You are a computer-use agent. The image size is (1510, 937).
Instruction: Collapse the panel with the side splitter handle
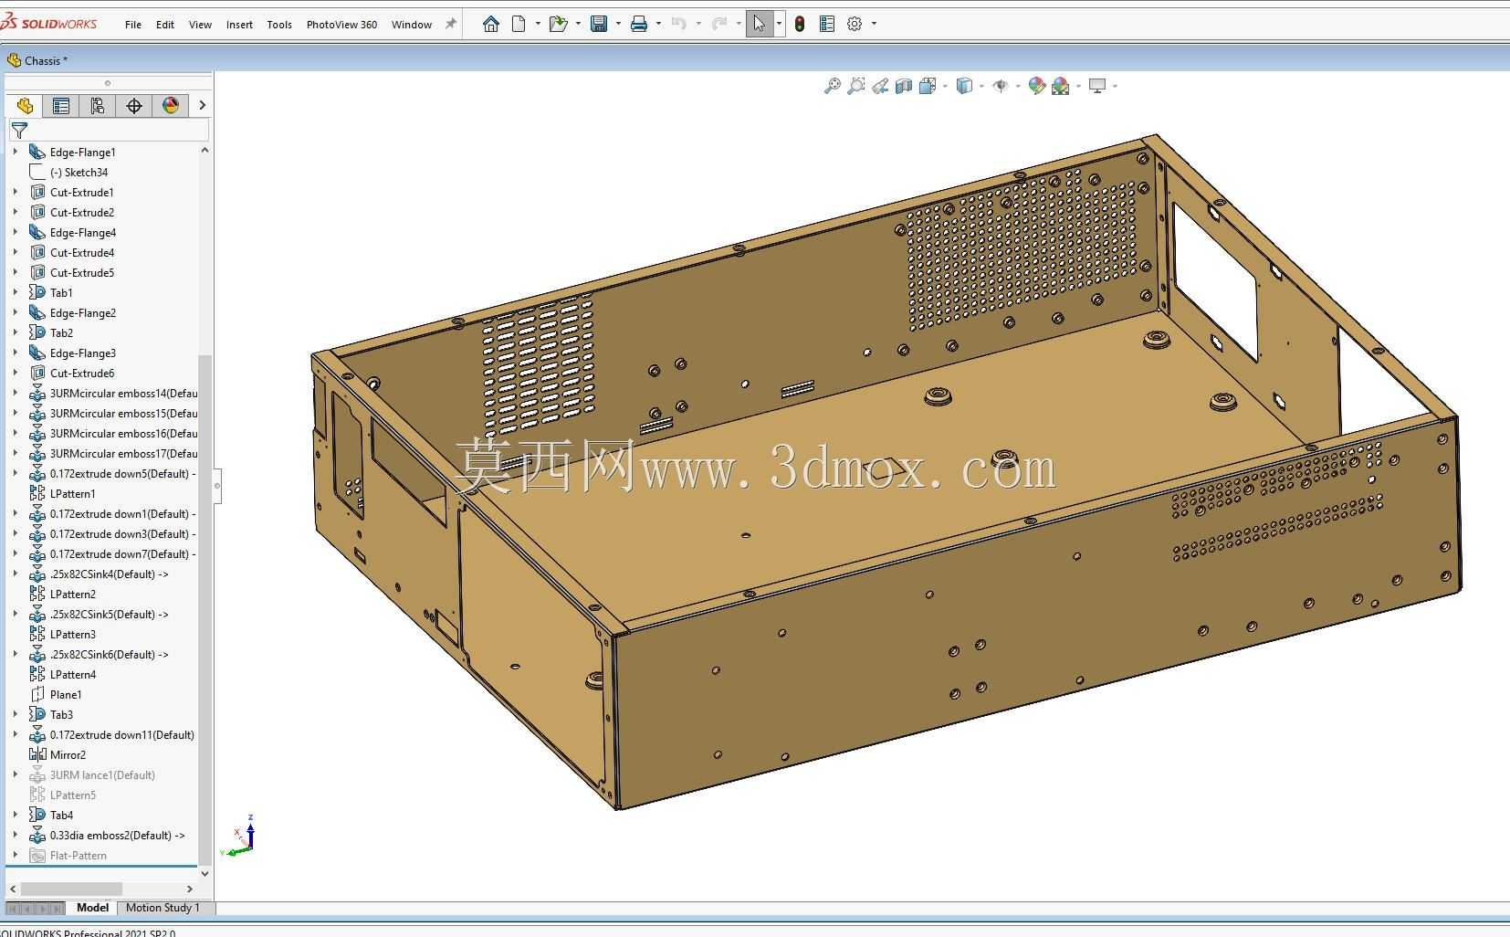pyautogui.click(x=217, y=486)
